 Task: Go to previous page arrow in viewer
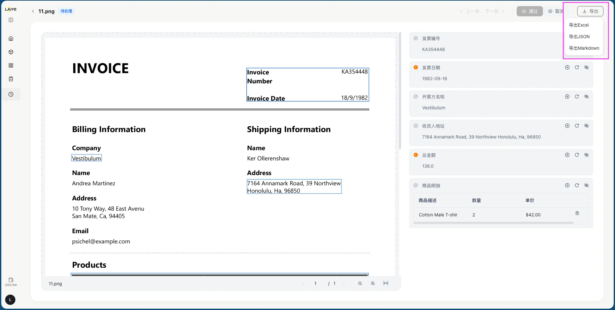pos(303,283)
